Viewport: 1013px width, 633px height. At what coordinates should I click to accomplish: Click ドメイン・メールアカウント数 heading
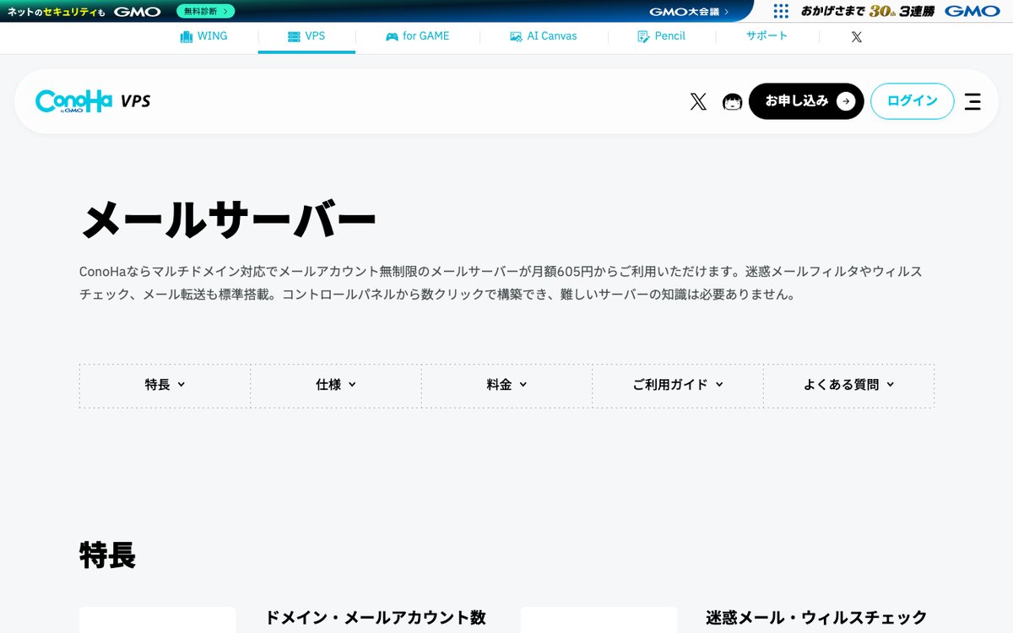376,618
